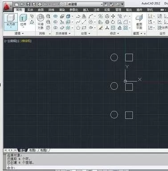The width and height of the screenshot is (168, 171).
Task: Click the 平滑对象 Smooth Object tool
Action: pos(41,22)
